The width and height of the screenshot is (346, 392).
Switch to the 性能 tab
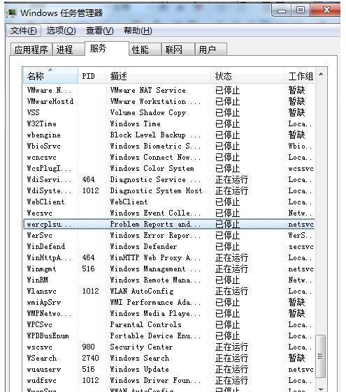[x=145, y=50]
